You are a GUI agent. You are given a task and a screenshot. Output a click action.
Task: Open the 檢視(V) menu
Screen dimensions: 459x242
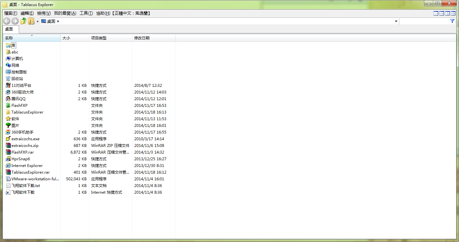pyautogui.click(x=44, y=13)
